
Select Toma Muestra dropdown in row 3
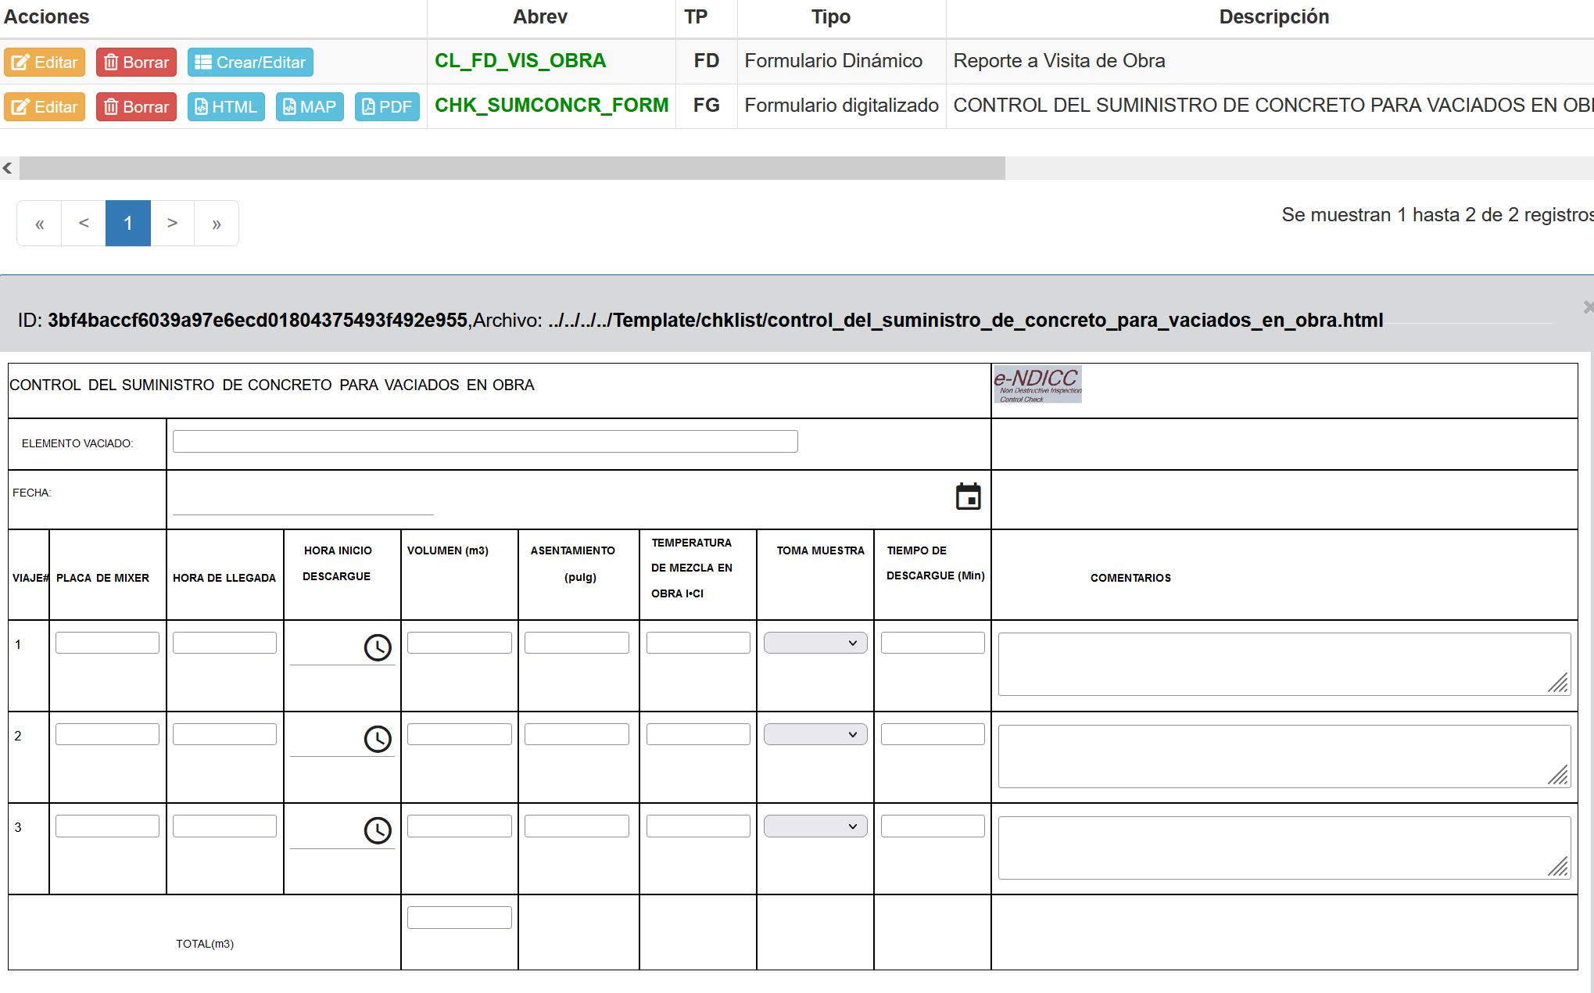click(x=815, y=826)
